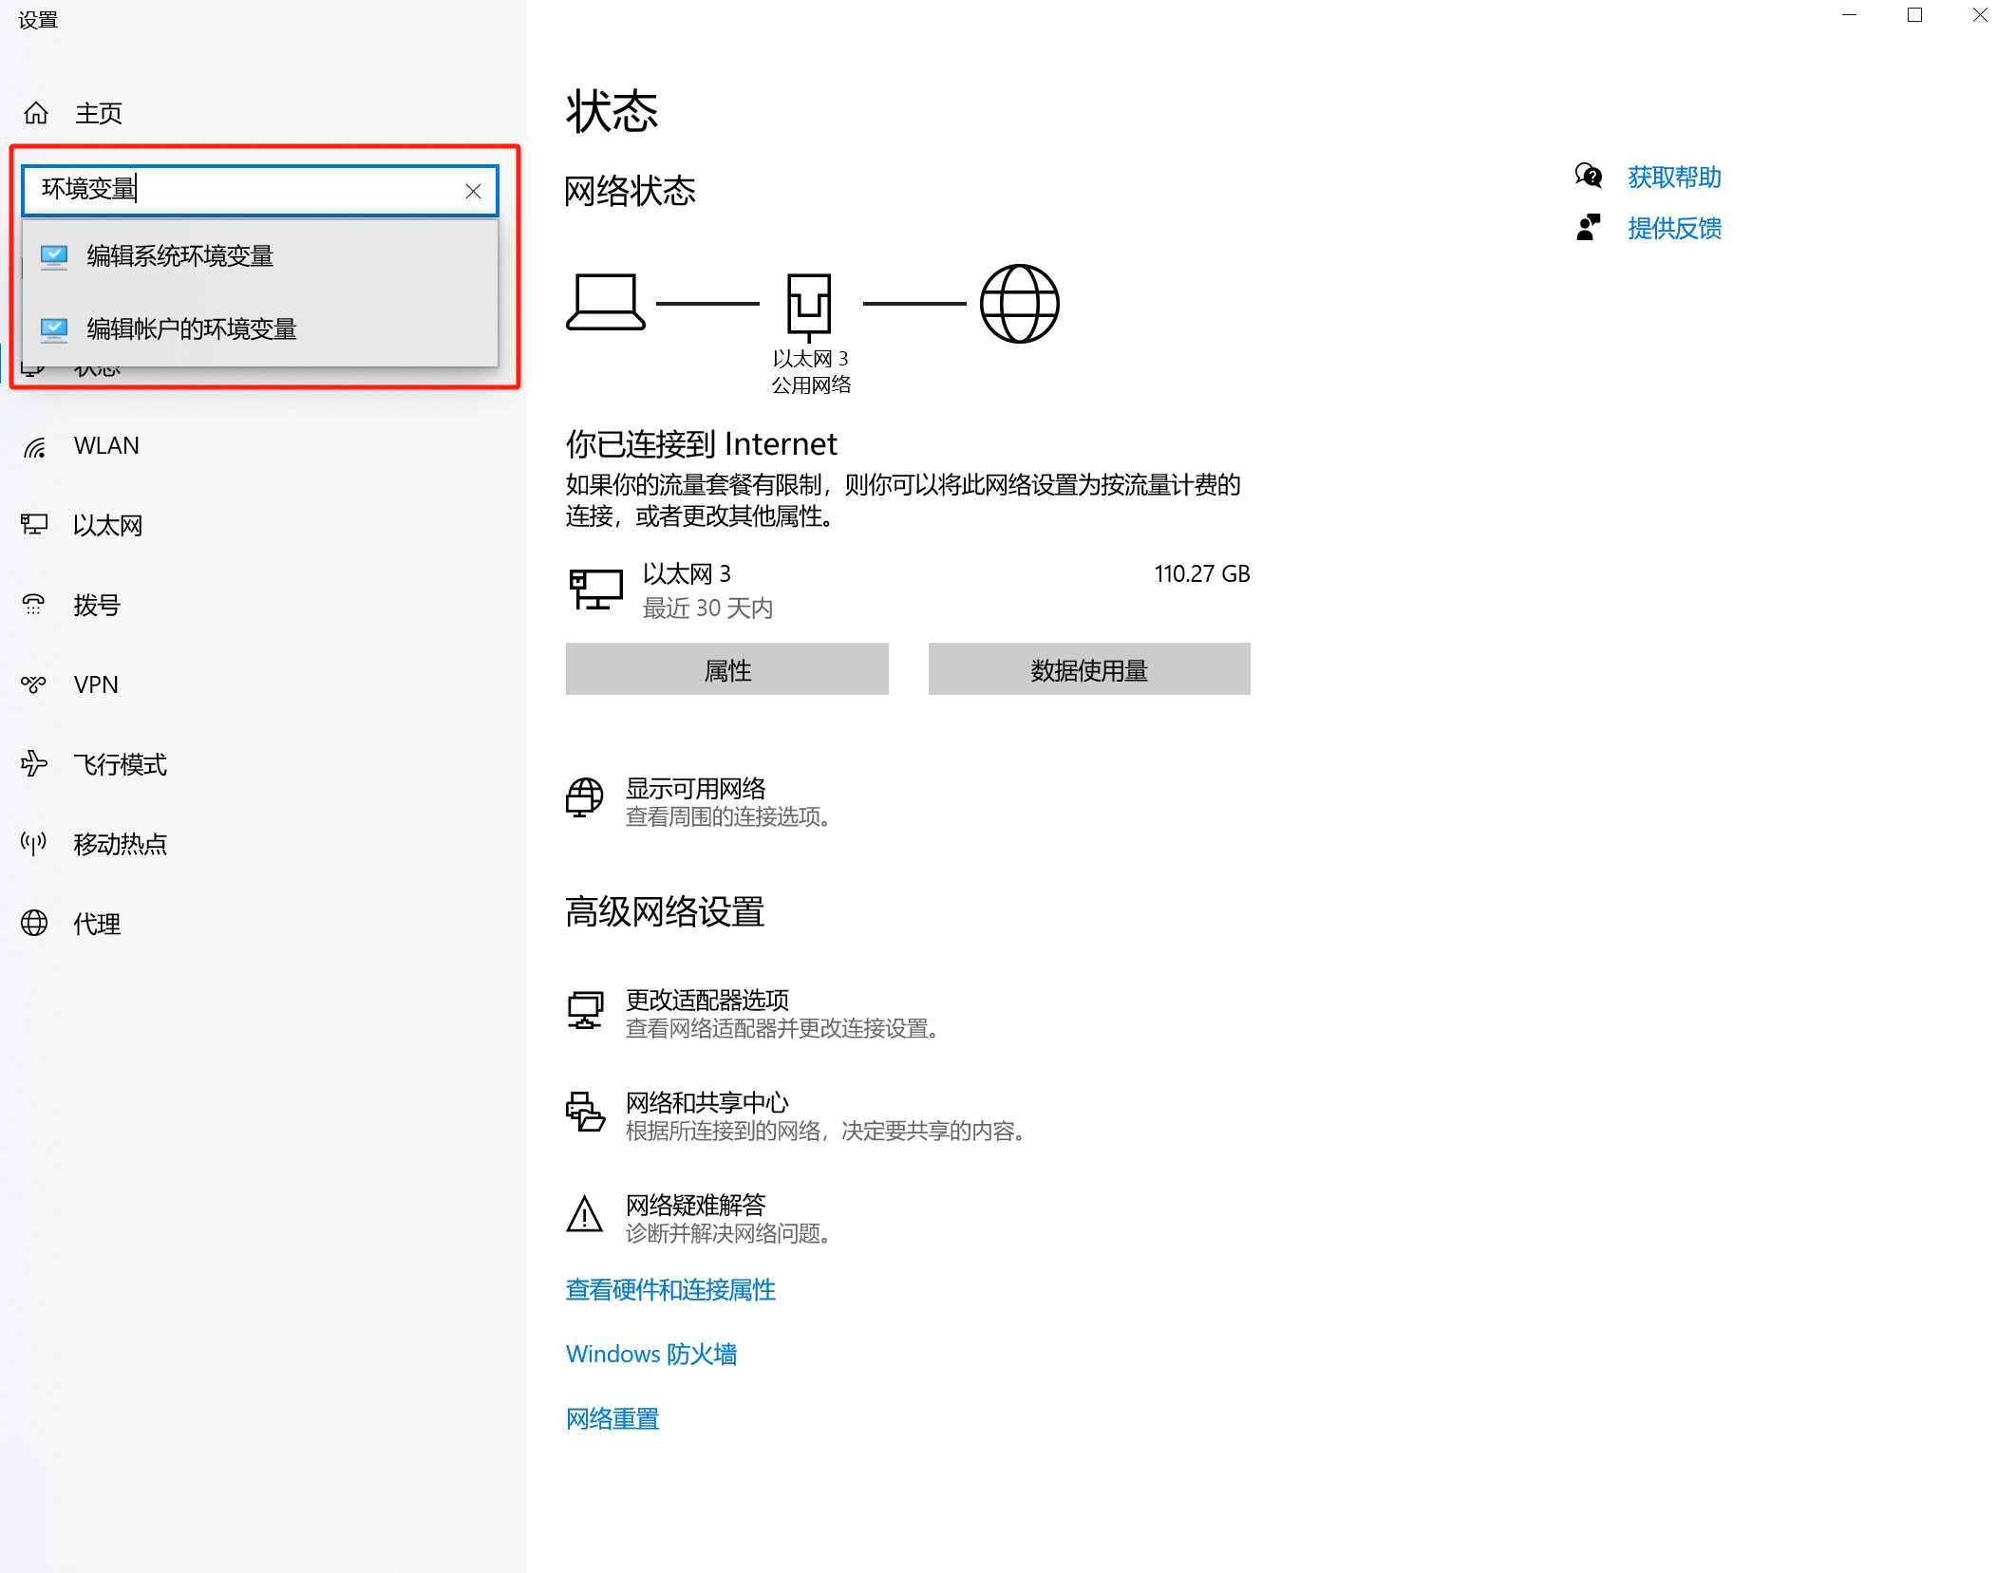Screen dimensions: 1997x1573
Task: Select suggestion 编辑帐户的环境变量
Action: click(192, 329)
